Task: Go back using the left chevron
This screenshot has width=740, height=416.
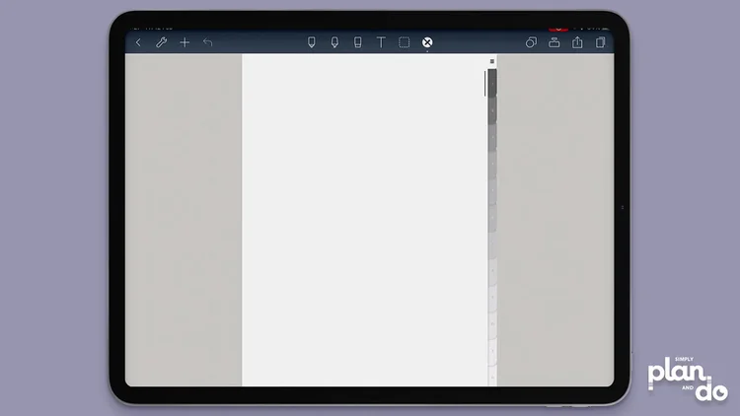Action: click(x=138, y=42)
